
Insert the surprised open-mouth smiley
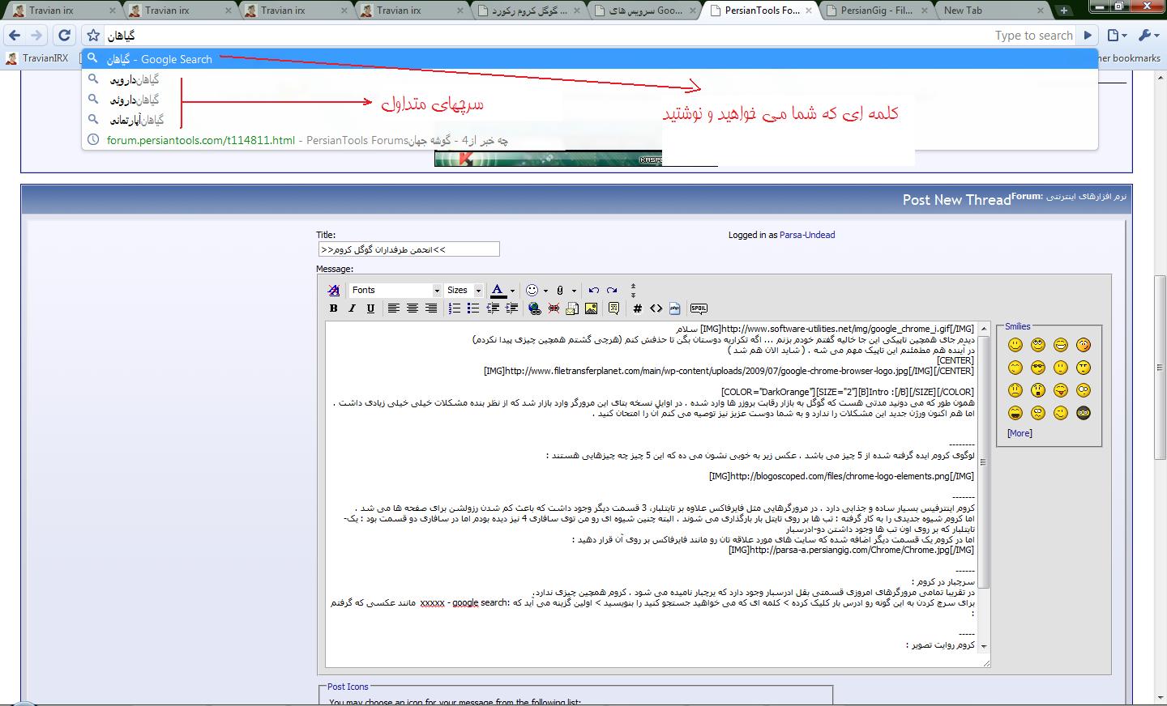tap(1038, 390)
